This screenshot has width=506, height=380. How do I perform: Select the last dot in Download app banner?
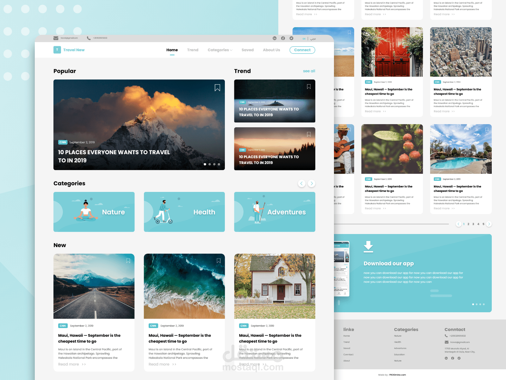[x=484, y=304]
